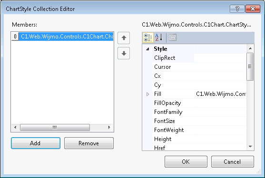Click the FontFamily property value

pyautogui.click(x=220, y=112)
